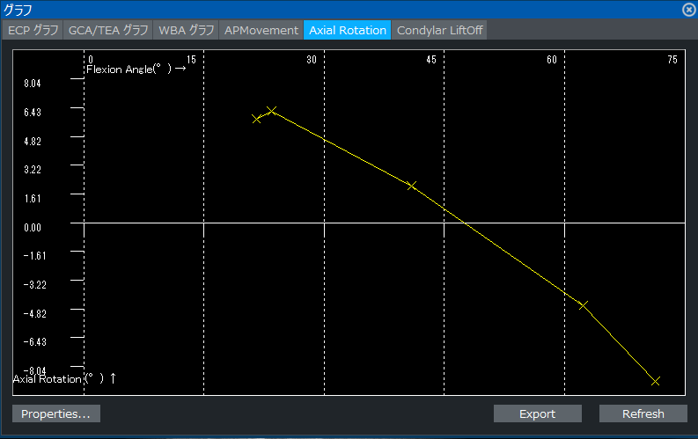Pick the data marker between -3.22 and -4.82
Viewport: 698px width, 439px height.
pyautogui.click(x=583, y=305)
